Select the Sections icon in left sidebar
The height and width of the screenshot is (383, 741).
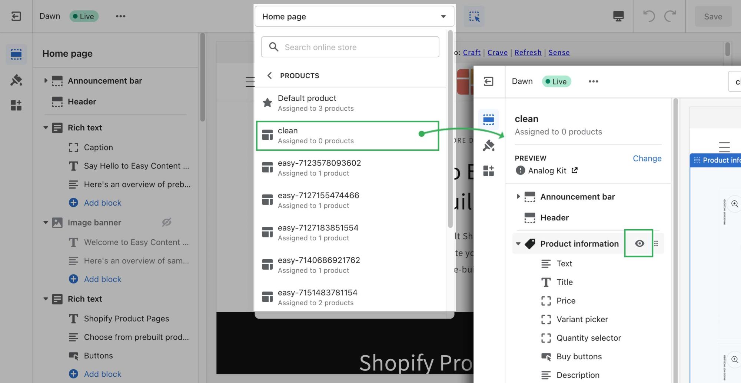pyautogui.click(x=16, y=54)
